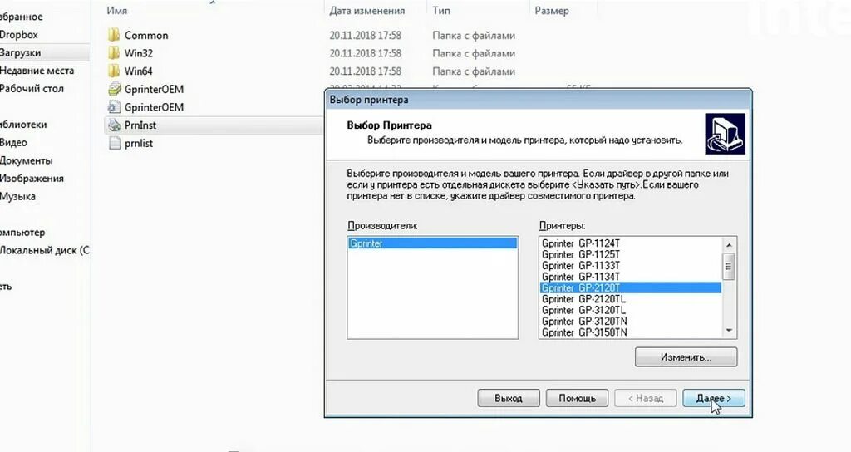Open the Win32 folder icon
Viewport: 851px width, 452px height.
[x=114, y=53]
